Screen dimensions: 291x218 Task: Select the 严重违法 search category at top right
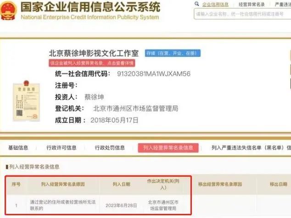click(x=283, y=5)
